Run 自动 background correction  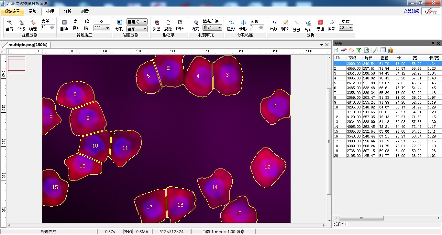coord(64,25)
